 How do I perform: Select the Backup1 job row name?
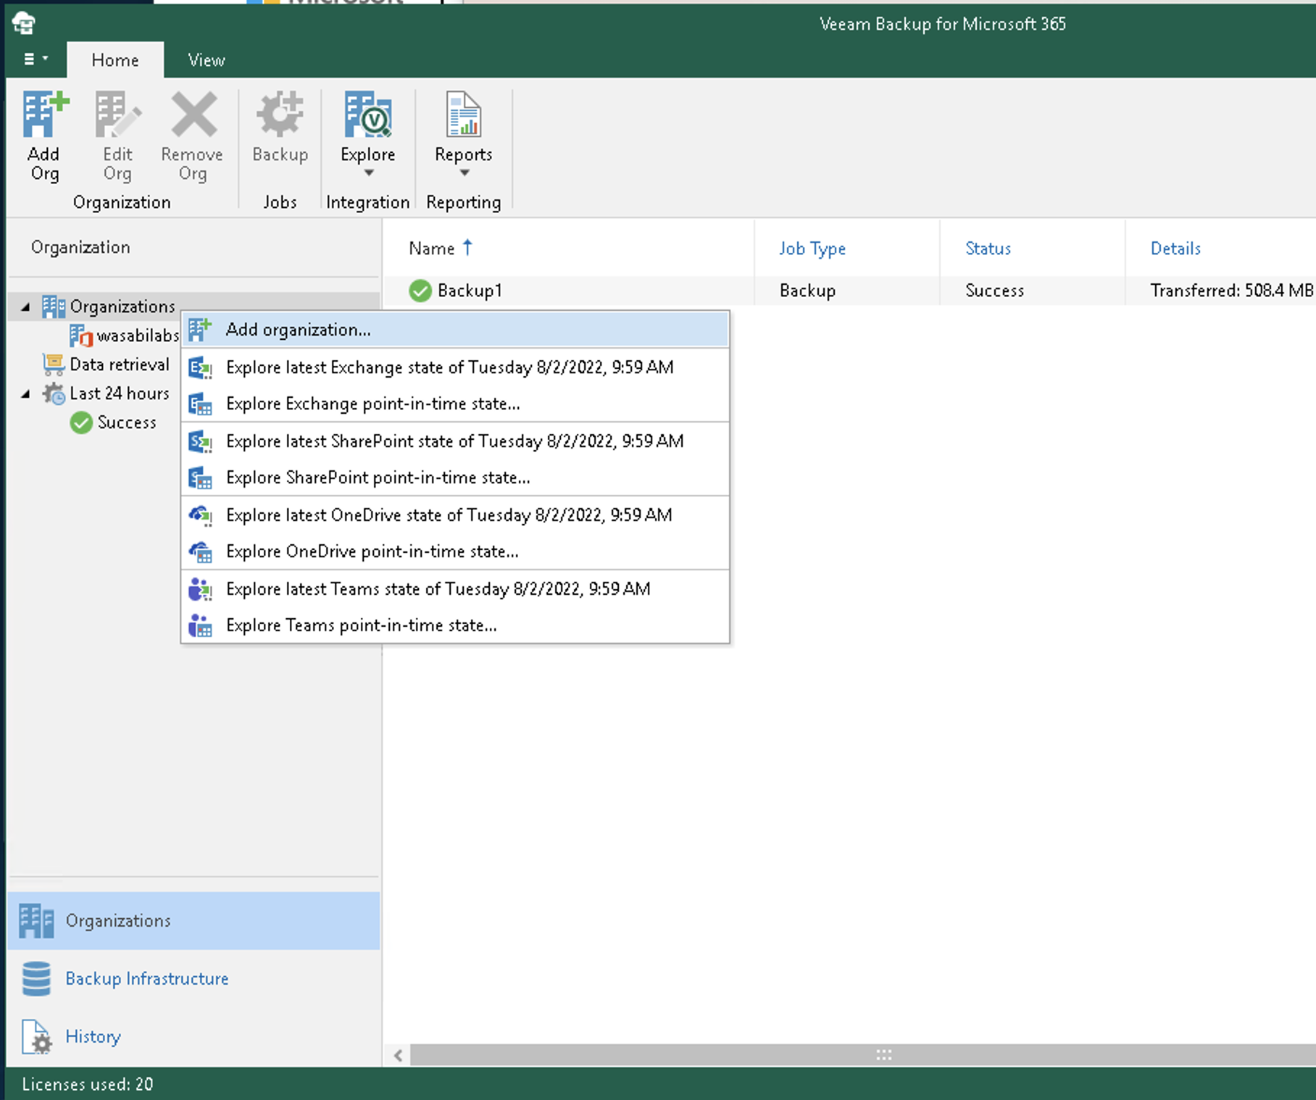[470, 291]
